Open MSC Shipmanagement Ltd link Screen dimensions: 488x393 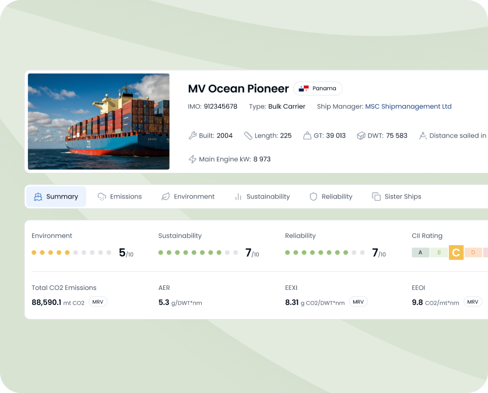click(408, 107)
